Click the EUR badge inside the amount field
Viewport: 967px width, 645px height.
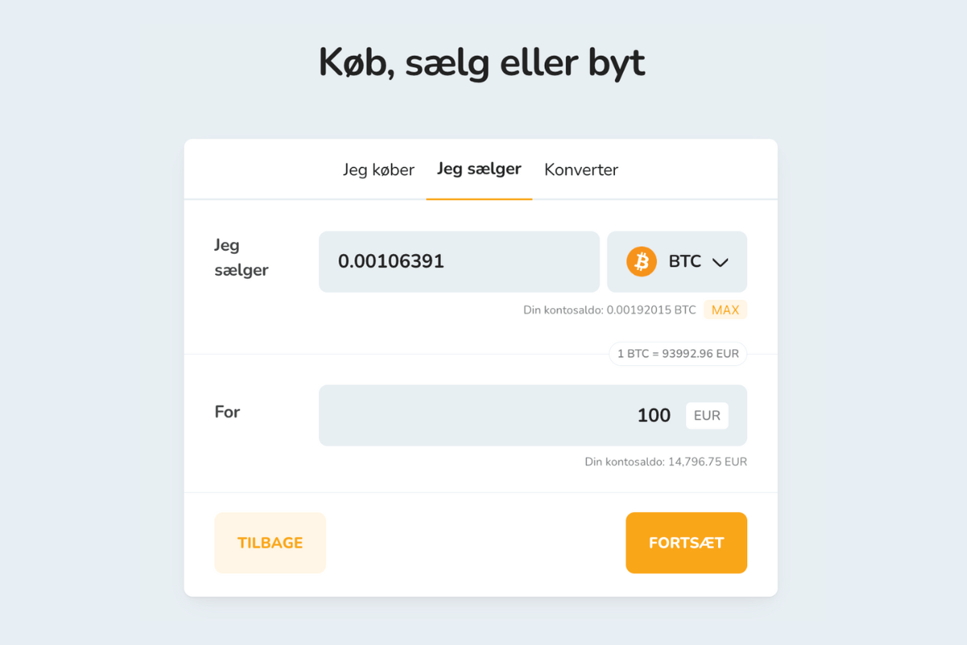tap(707, 415)
